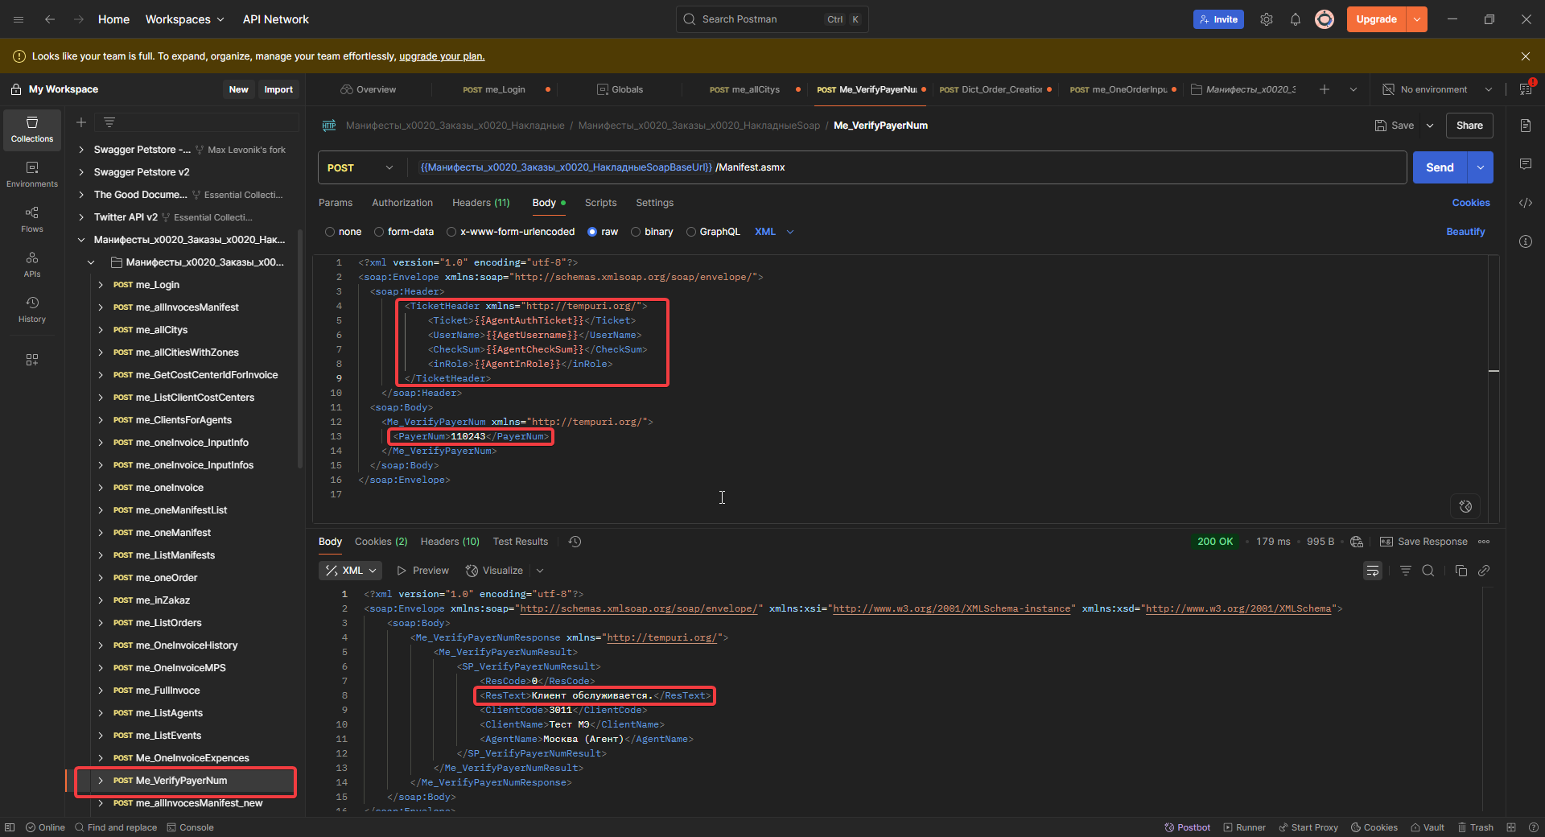Click the upgrade your plan link

click(x=442, y=56)
